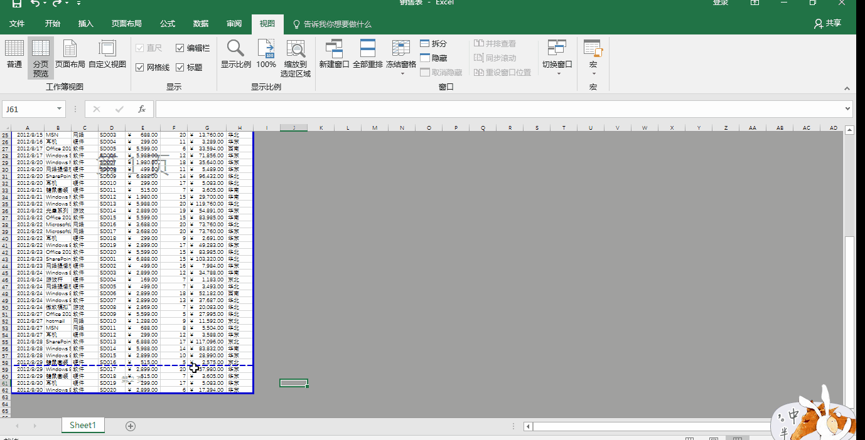
Task: Add a new sheet with plus button
Action: click(x=131, y=426)
